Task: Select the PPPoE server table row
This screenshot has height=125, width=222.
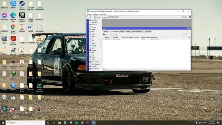Action: pyautogui.click(x=146, y=39)
